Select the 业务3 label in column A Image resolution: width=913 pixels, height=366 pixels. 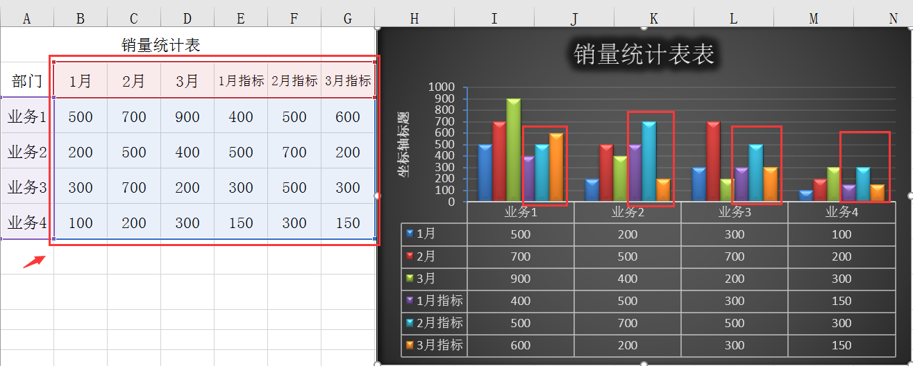point(27,186)
